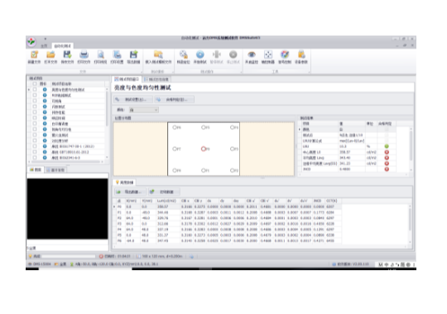This screenshot has width=447, height=314.
Task: Click small blue icon after size info in status bar
Action: (x=191, y=256)
